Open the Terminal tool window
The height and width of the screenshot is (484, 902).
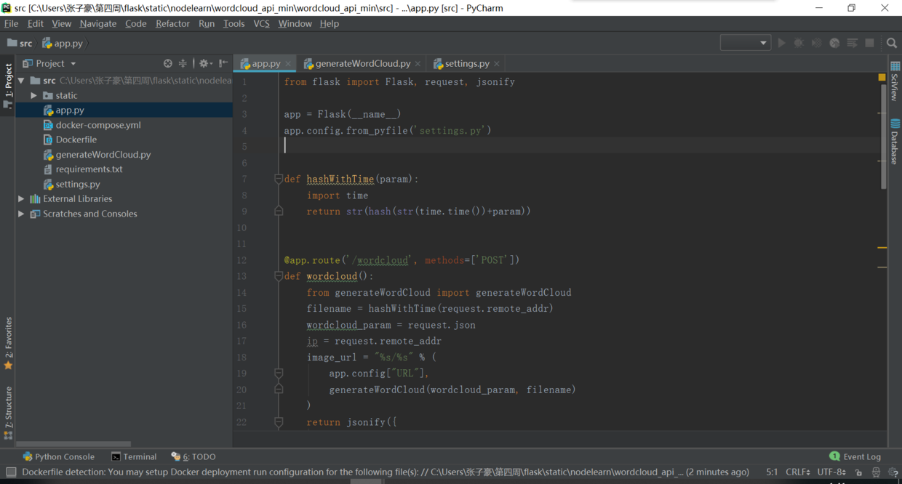[x=135, y=456]
